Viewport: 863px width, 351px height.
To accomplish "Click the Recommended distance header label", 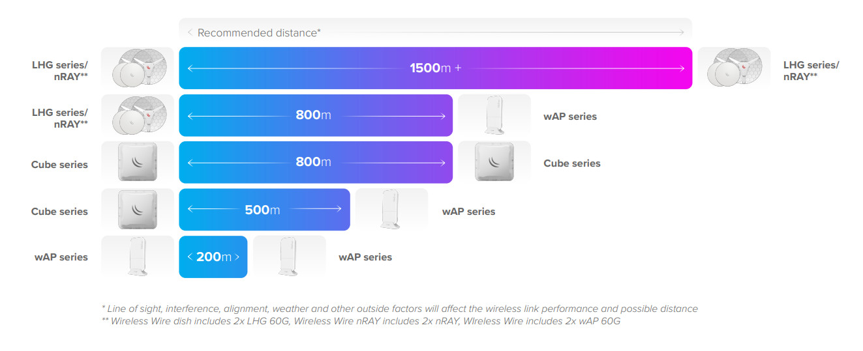I will tap(259, 33).
